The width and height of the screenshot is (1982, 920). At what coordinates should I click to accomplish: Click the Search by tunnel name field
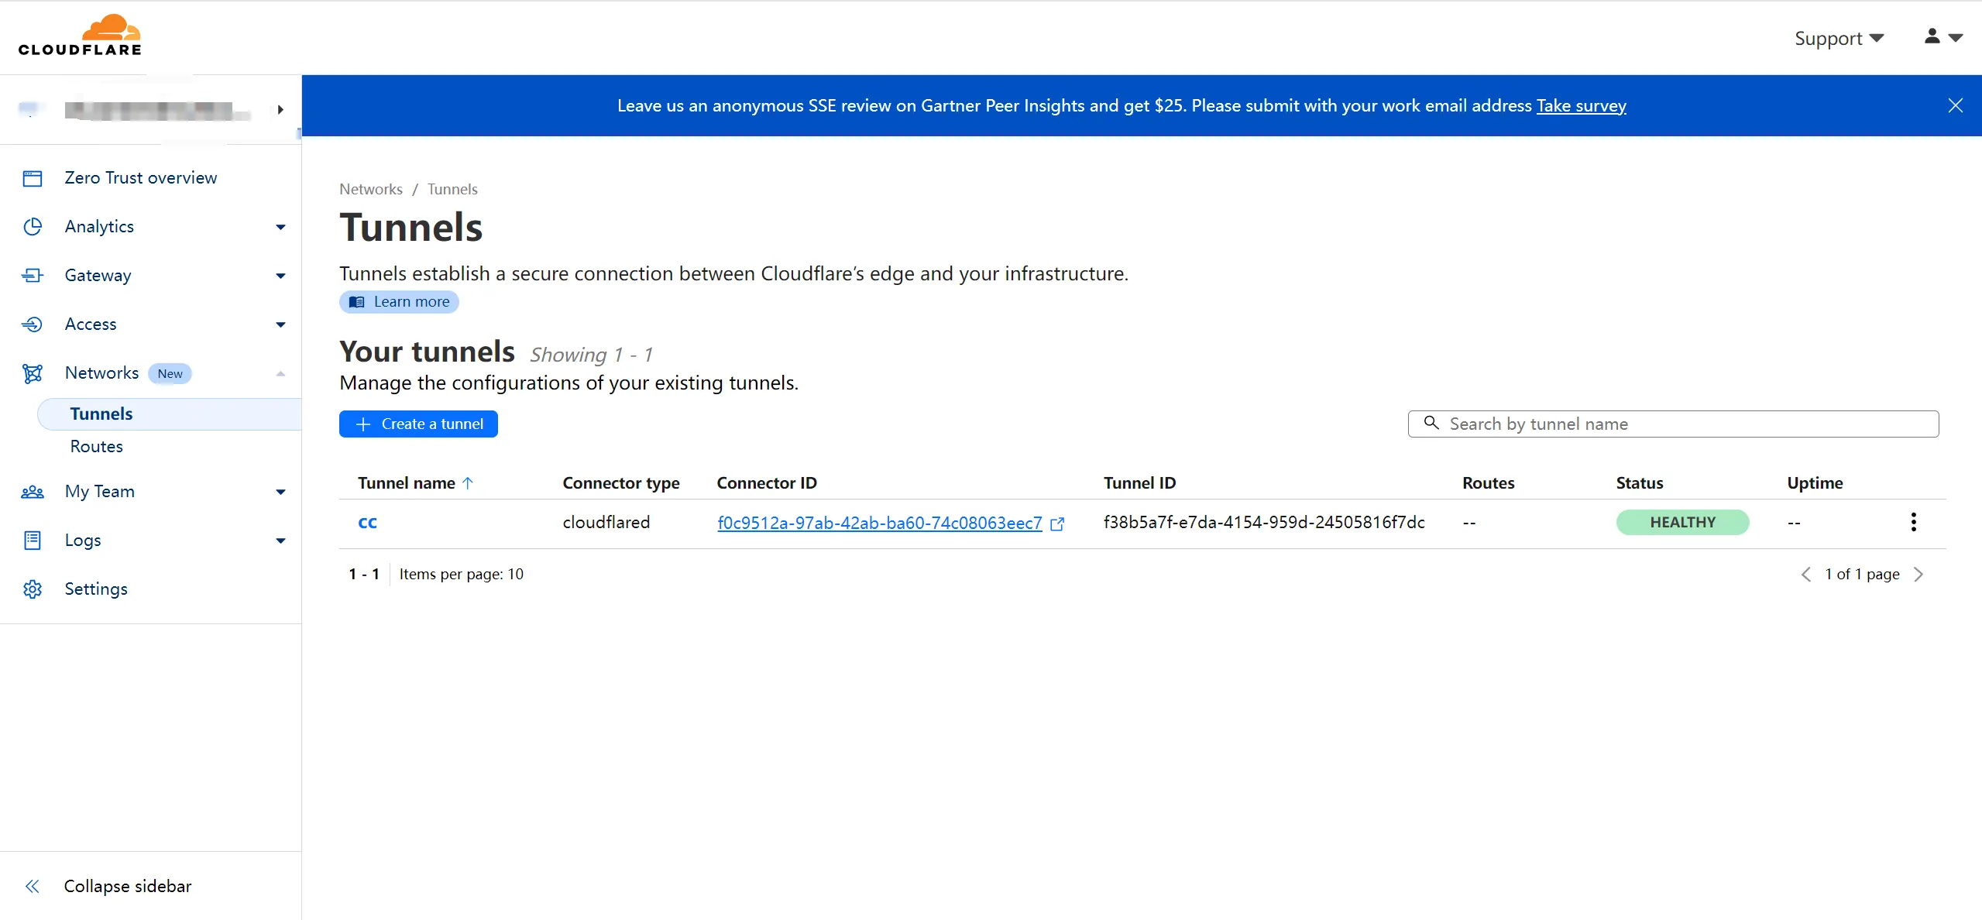(x=1673, y=424)
